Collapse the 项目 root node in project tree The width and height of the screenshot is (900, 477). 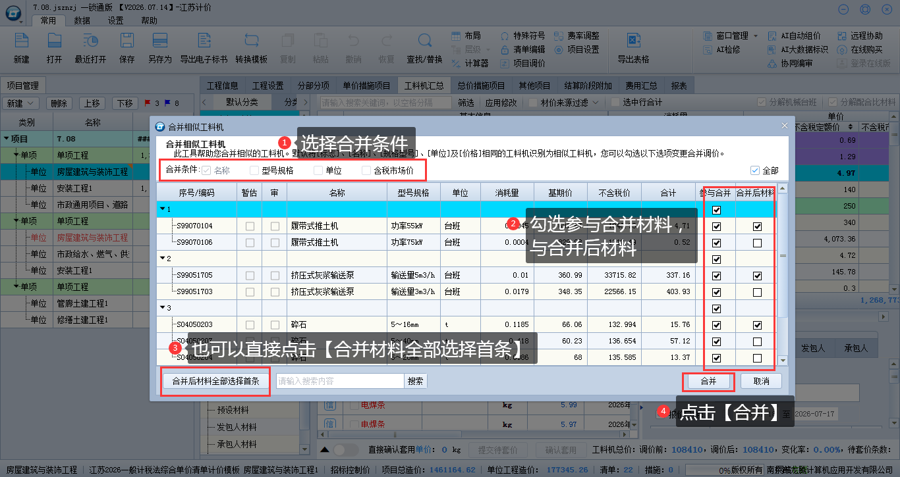[x=7, y=139]
